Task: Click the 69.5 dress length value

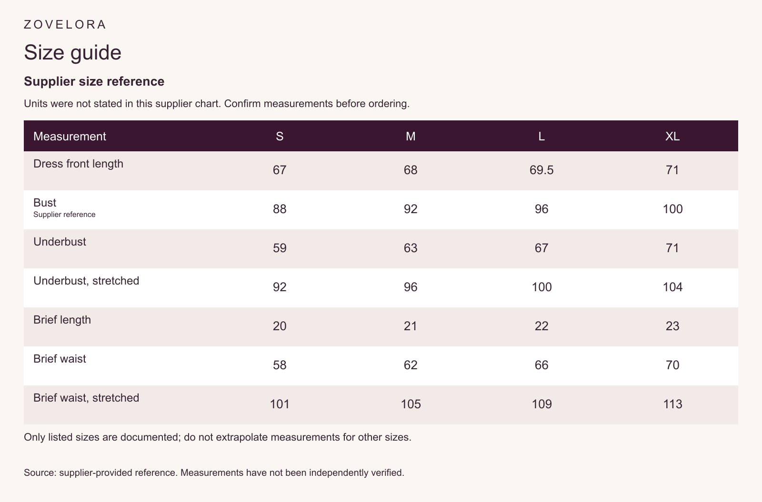Action: tap(541, 170)
